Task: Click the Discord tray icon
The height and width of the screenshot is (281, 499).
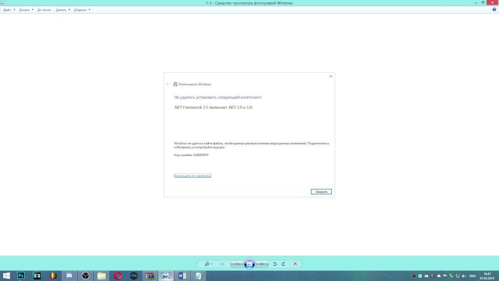Action: pyautogui.click(x=426, y=276)
